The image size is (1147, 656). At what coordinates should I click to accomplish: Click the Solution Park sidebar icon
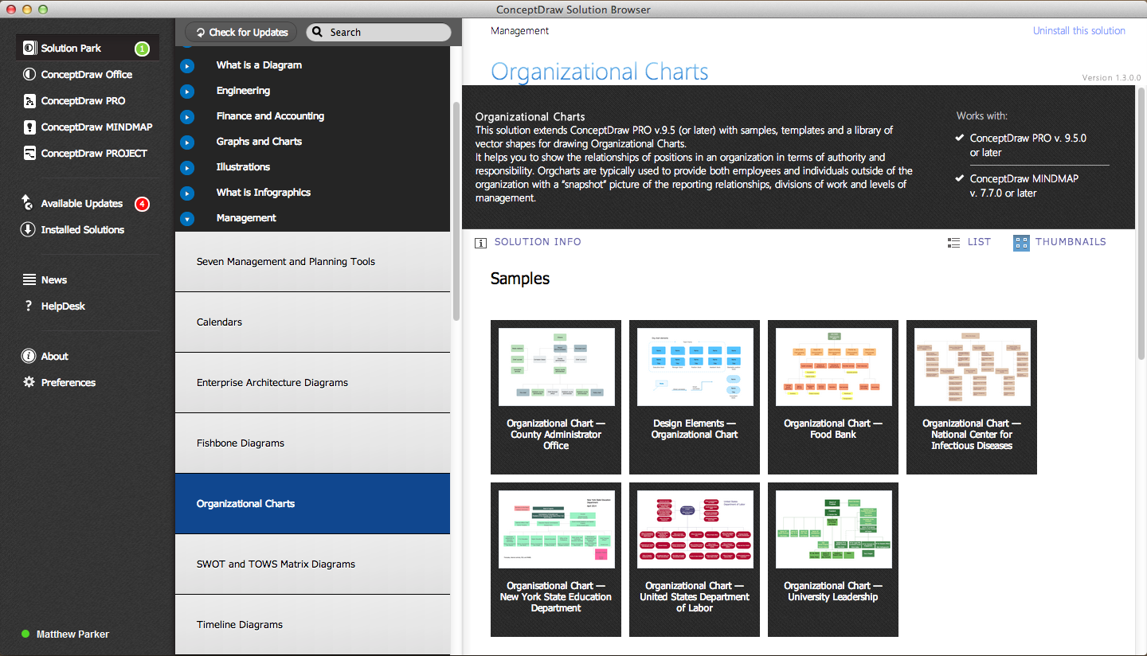coord(29,49)
